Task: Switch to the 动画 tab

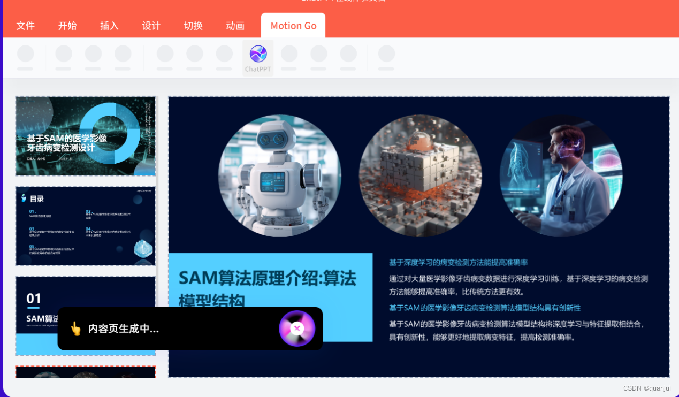Action: [x=235, y=26]
